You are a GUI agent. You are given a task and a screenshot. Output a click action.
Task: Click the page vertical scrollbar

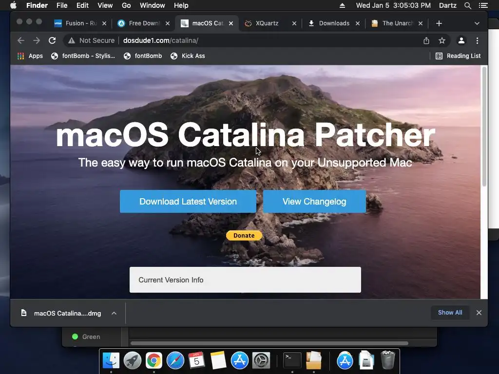tap(484, 127)
